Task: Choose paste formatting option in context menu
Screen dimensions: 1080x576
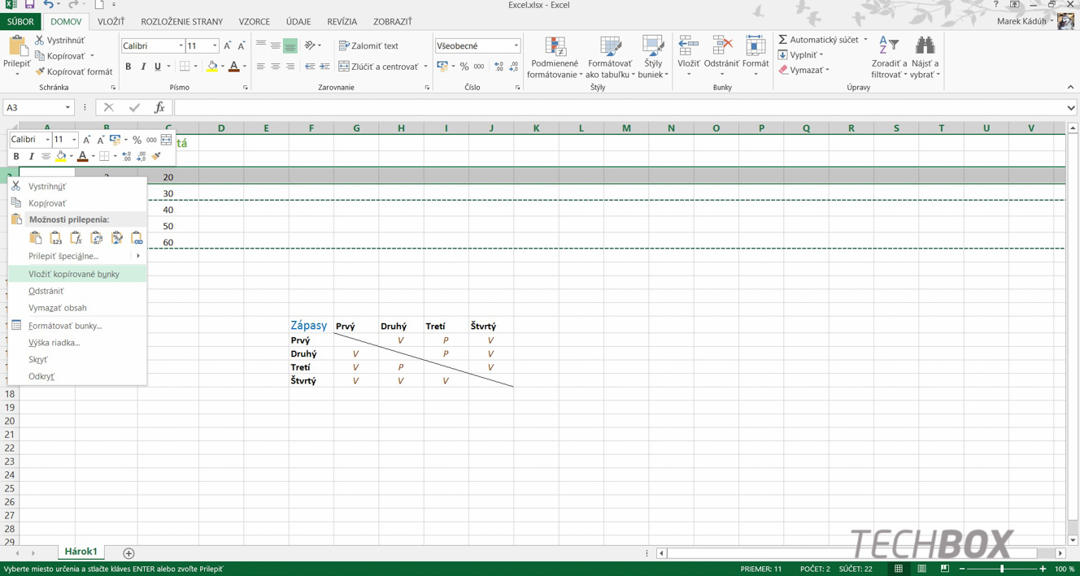Action: tap(116, 238)
